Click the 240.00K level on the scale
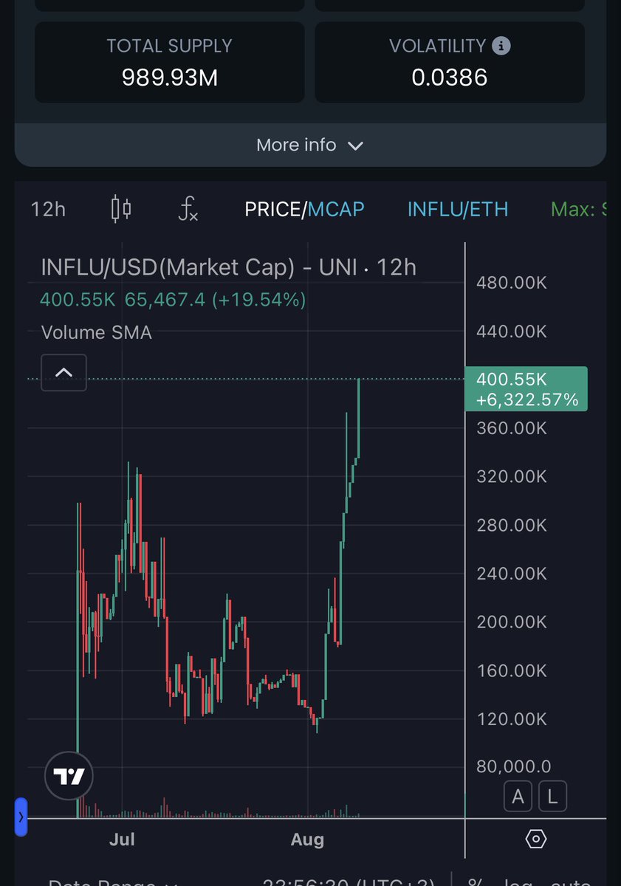621x886 pixels. [x=512, y=573]
